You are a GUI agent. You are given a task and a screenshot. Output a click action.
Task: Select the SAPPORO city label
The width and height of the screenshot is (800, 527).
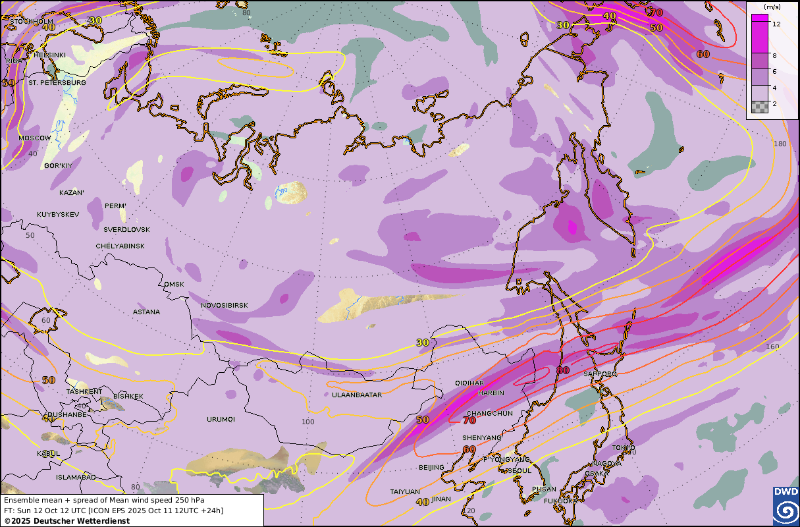pos(600,374)
